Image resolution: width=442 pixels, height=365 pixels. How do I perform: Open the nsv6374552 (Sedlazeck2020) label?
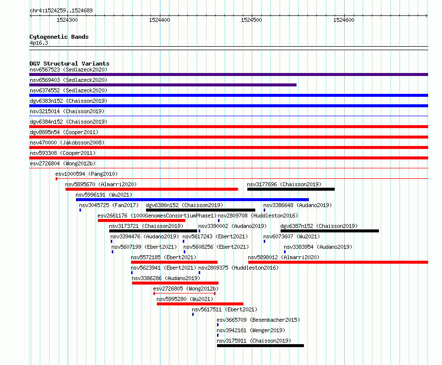click(x=69, y=90)
